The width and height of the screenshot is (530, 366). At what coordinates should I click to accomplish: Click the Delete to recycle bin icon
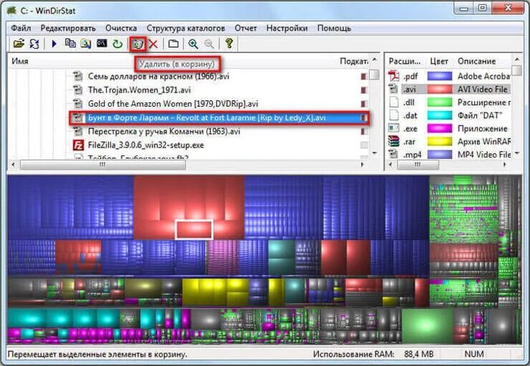138,44
